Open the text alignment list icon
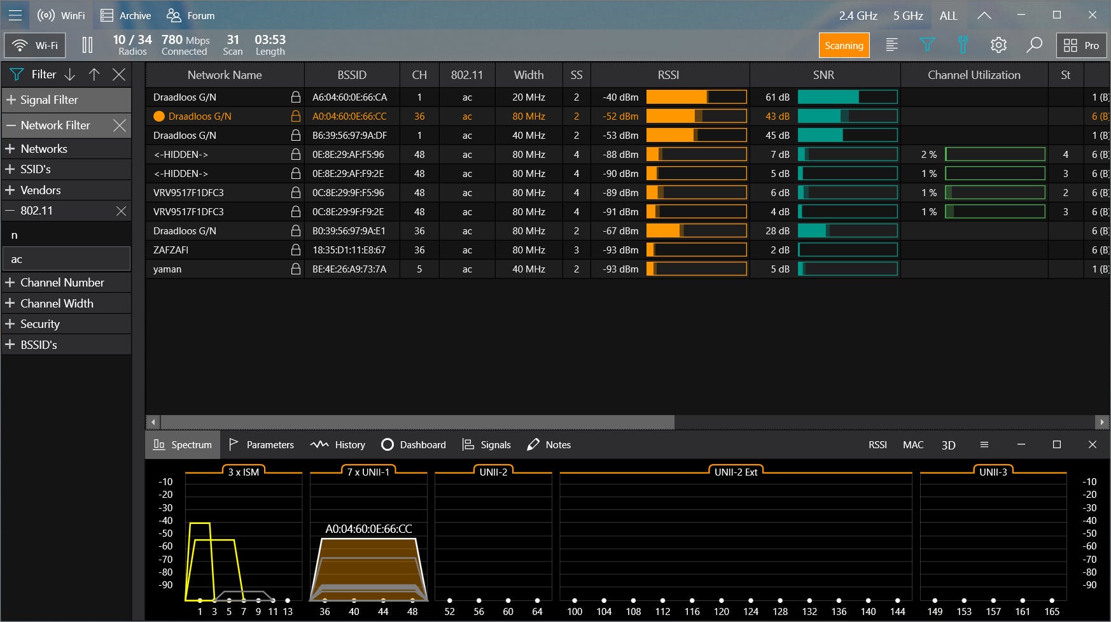 coord(891,45)
